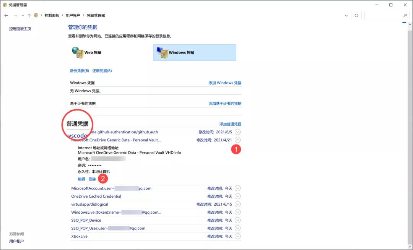Click the address bar folder icon

point(36,16)
